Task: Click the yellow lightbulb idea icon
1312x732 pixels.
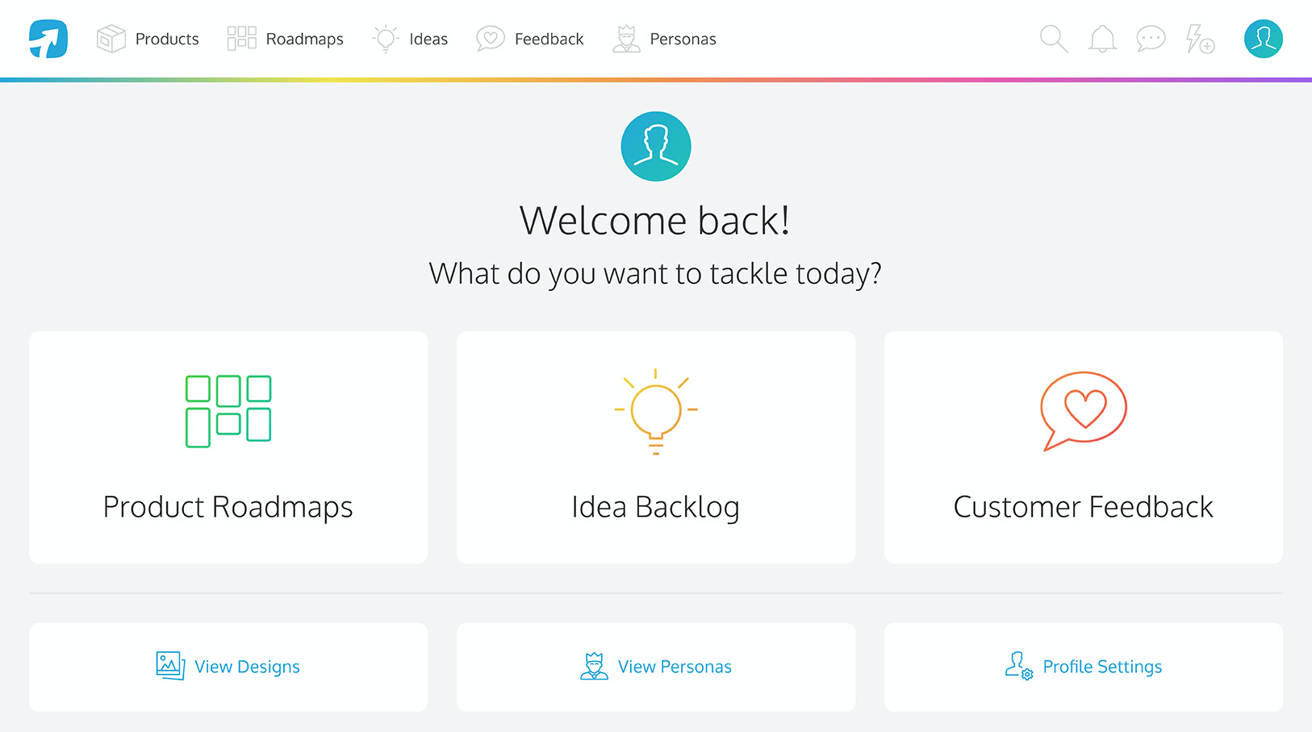Action: pyautogui.click(x=656, y=412)
